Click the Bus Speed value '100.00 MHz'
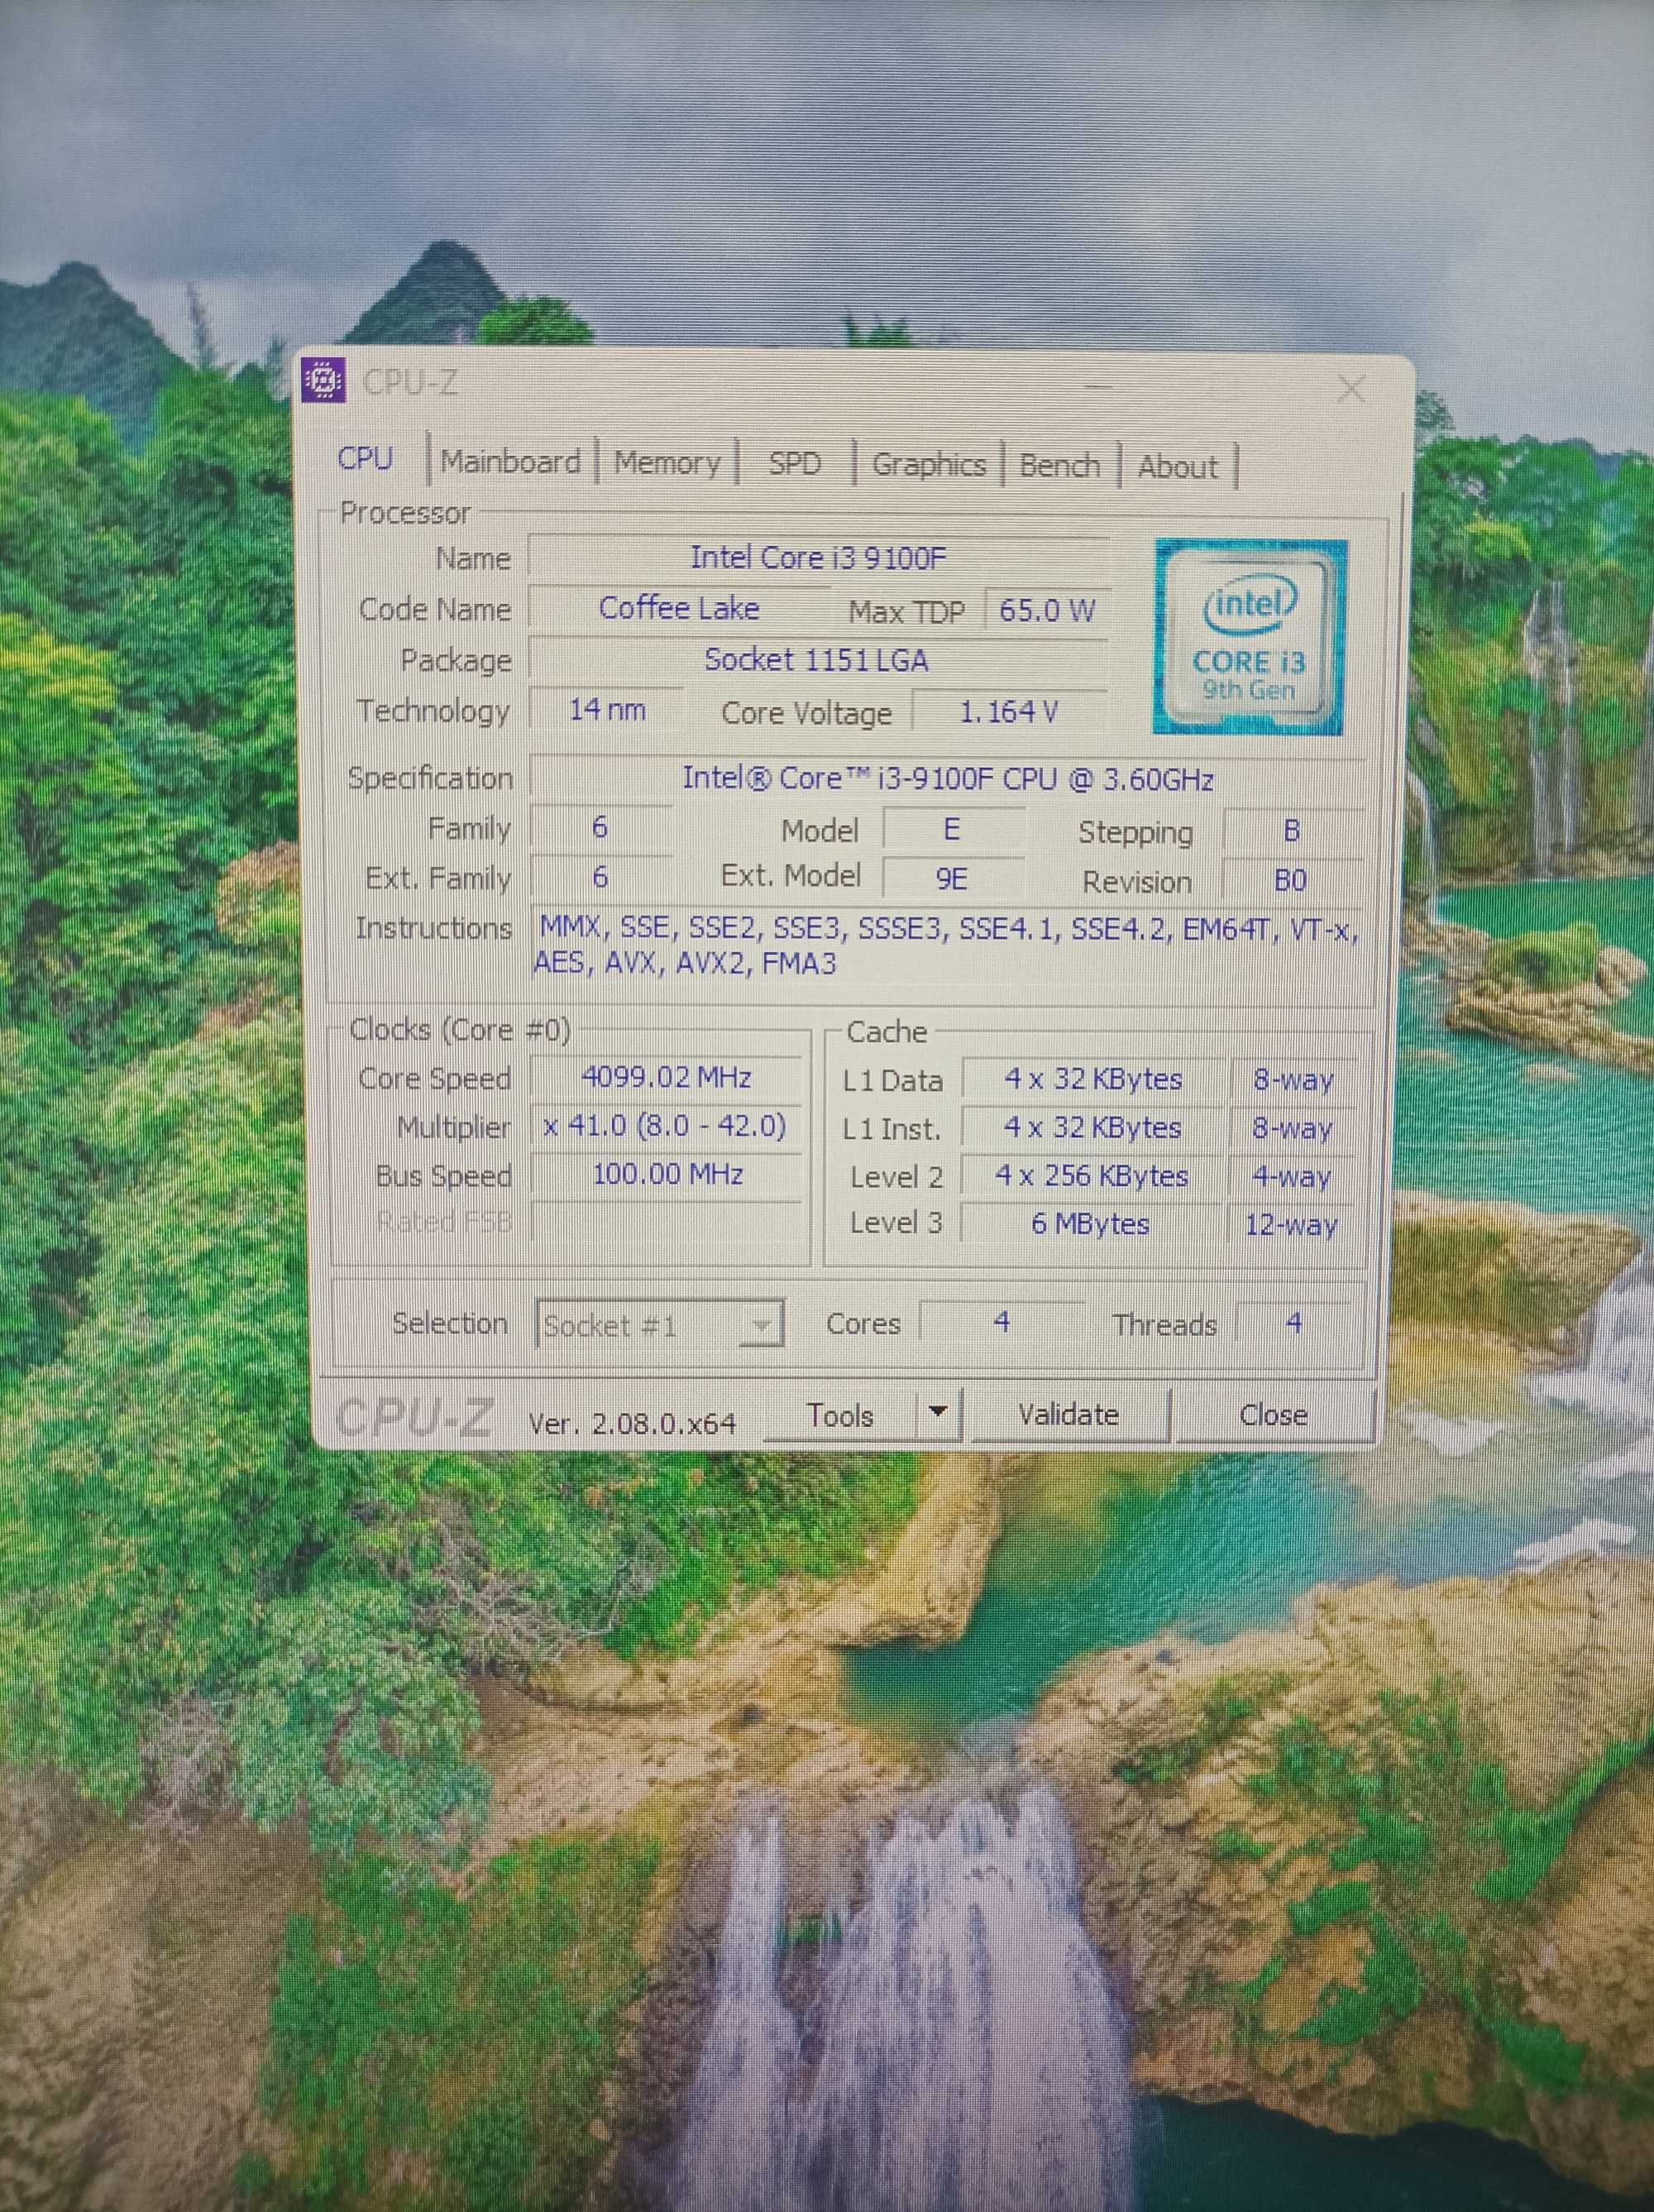1654x2212 pixels. [666, 1174]
